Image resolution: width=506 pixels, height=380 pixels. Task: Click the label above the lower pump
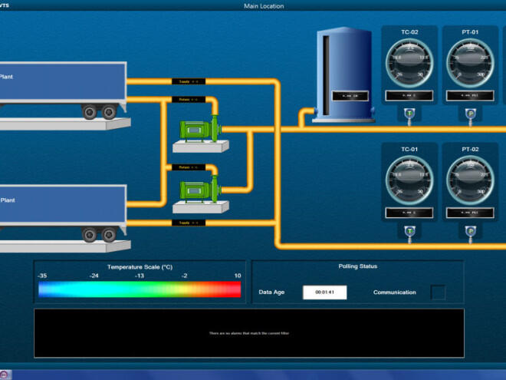pyautogui.click(x=189, y=167)
